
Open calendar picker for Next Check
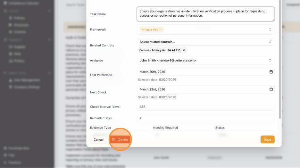pos(271,89)
